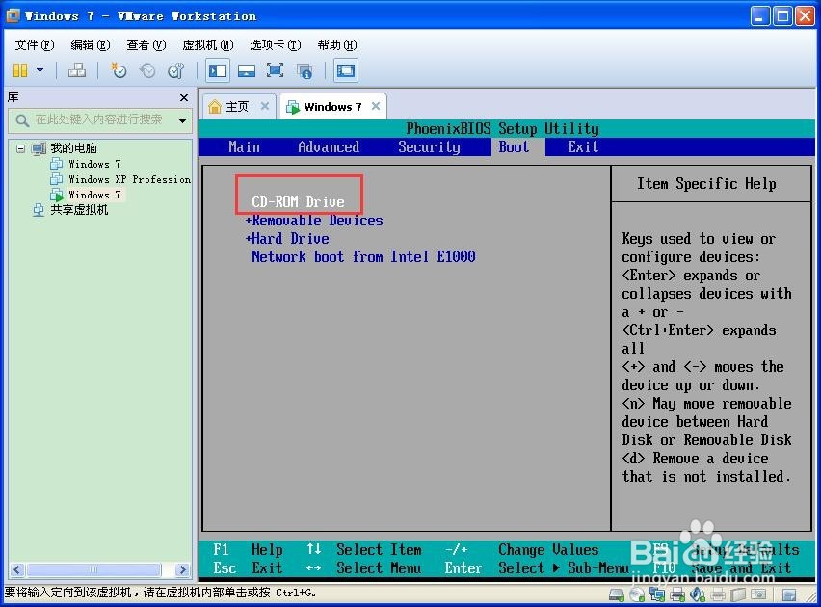
Task: Click the search magnifier icon in library
Action: click(21, 120)
